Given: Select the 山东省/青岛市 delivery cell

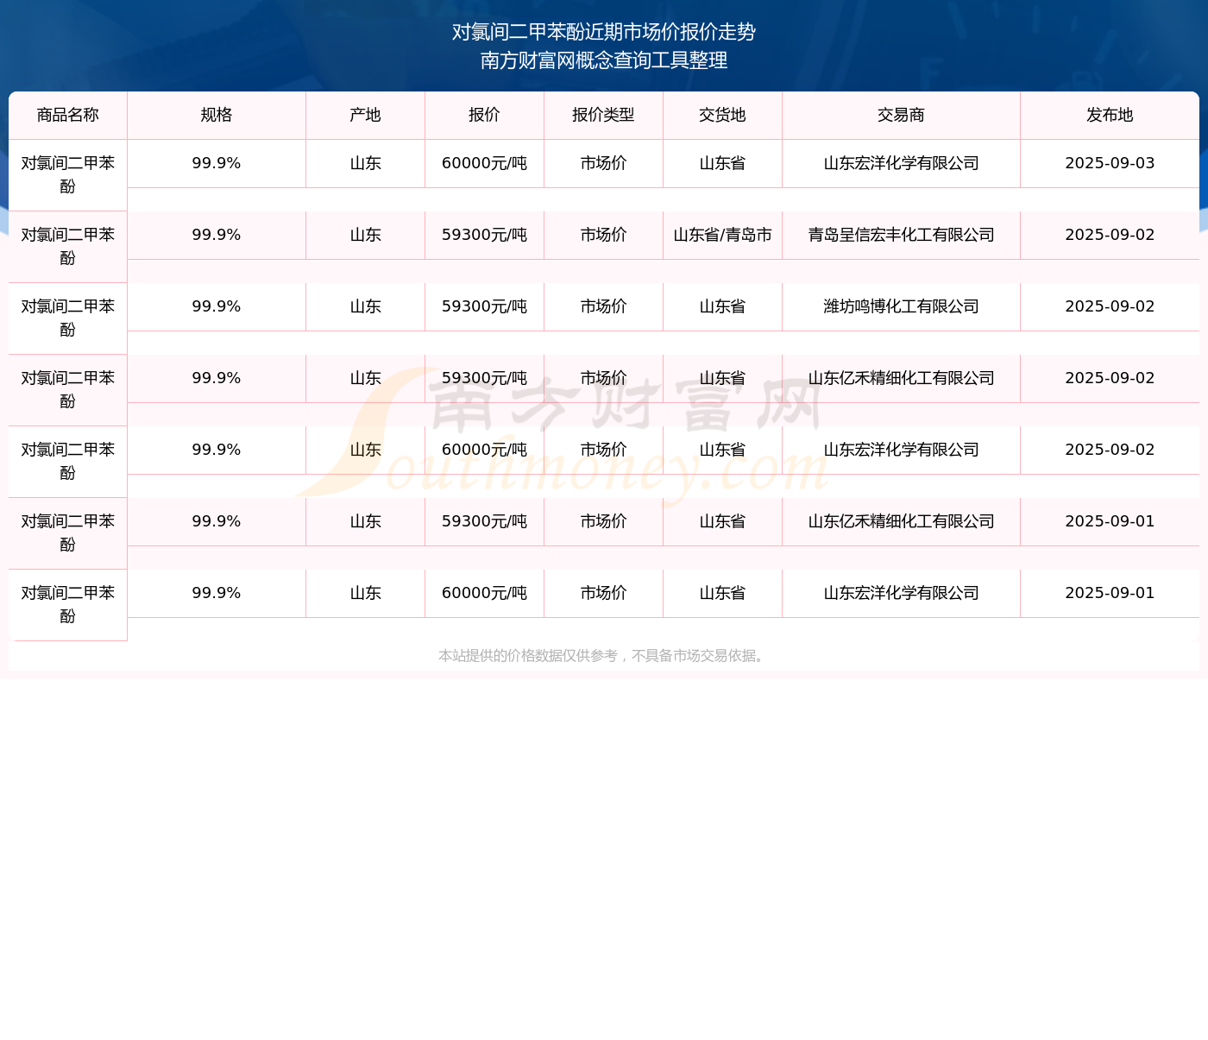Looking at the screenshot, I should [723, 235].
